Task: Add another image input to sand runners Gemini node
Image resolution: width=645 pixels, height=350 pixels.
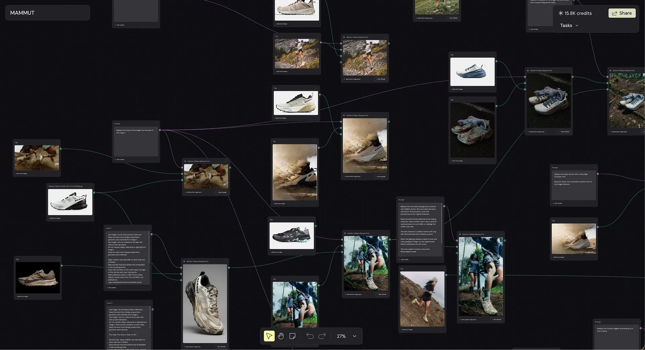Action: point(193,192)
